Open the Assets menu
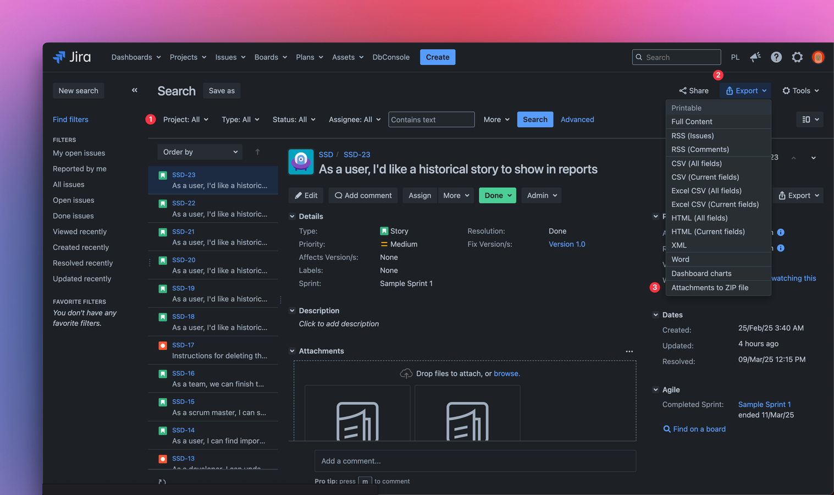The height and width of the screenshot is (495, 834). pyautogui.click(x=348, y=57)
